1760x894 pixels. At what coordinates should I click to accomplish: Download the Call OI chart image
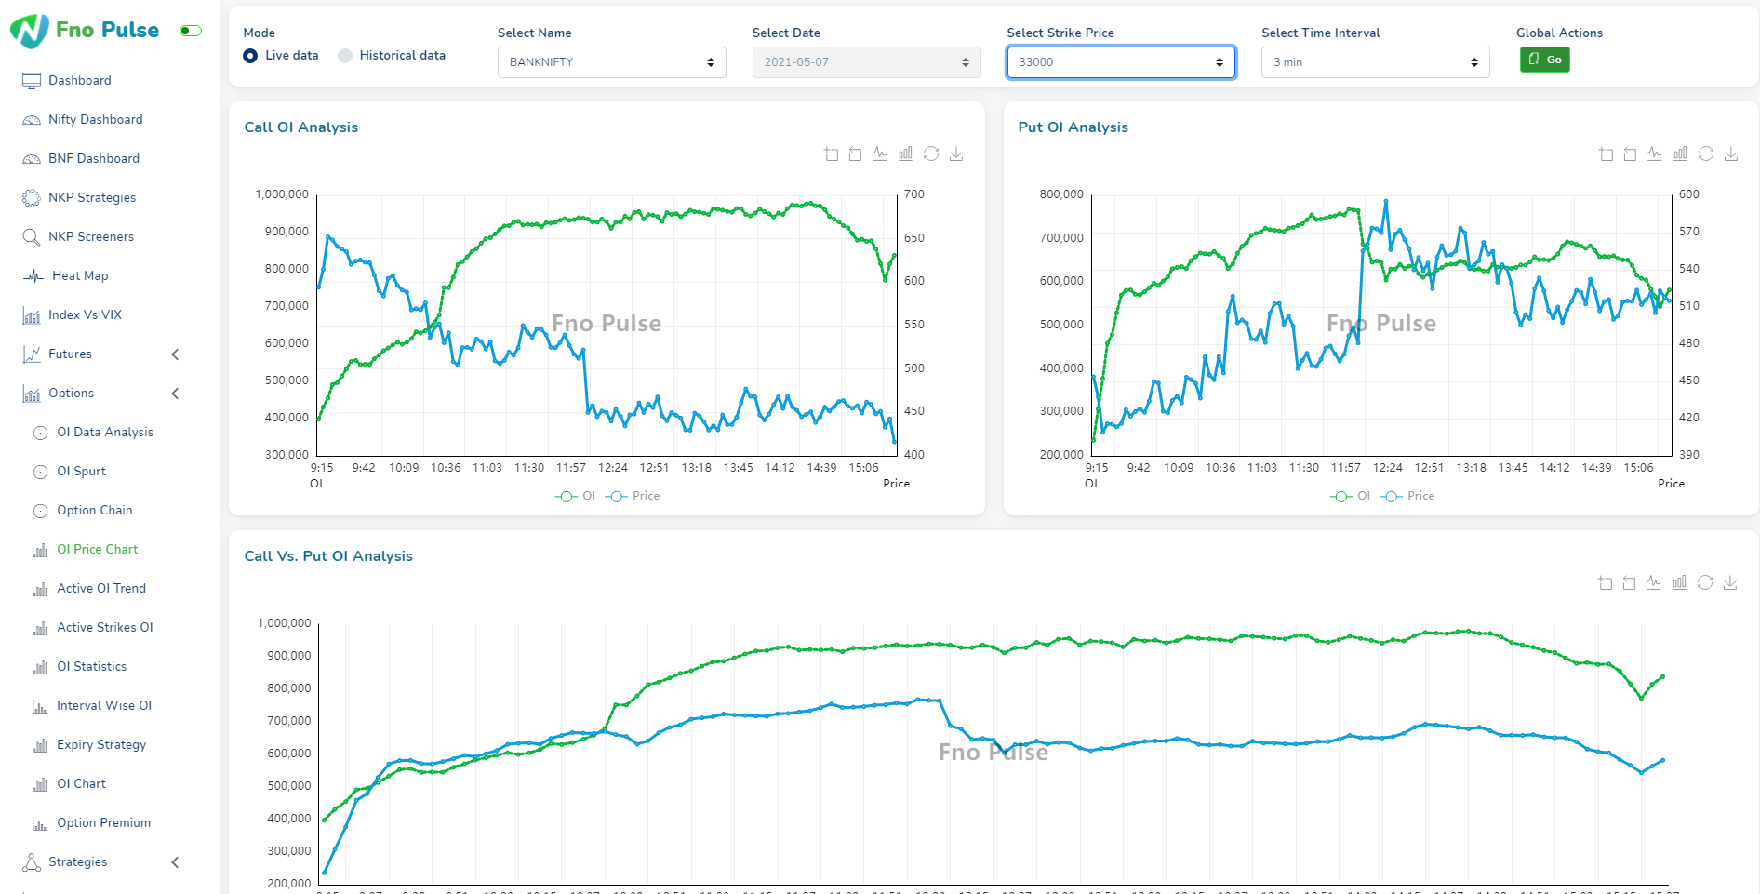[x=956, y=153]
